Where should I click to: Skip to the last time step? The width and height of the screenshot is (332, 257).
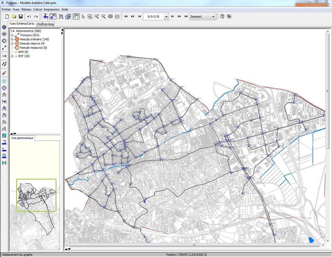[x=186, y=16]
